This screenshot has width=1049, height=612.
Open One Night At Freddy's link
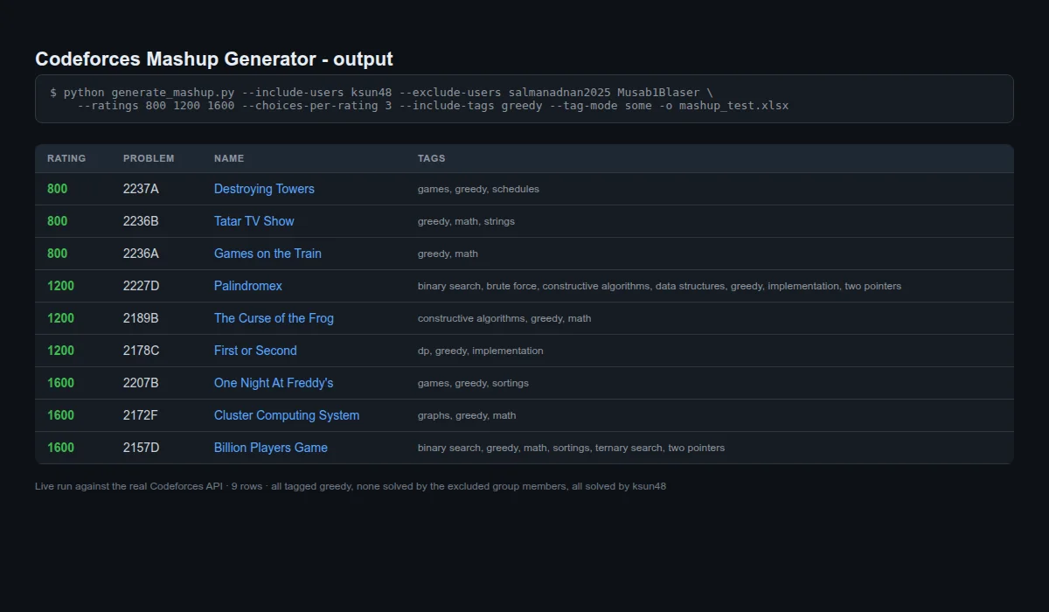(x=274, y=383)
